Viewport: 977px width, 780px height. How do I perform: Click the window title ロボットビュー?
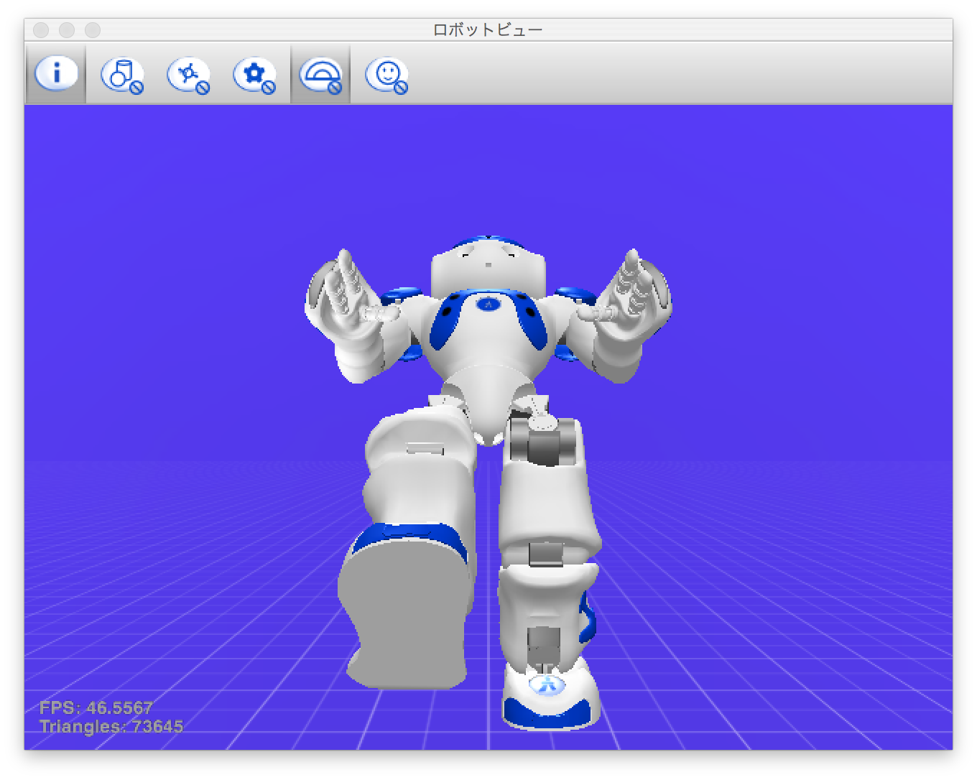(488, 29)
